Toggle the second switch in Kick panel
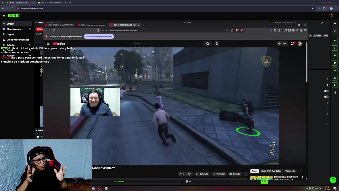This screenshot has height=191, width=339. (x=326, y=97)
